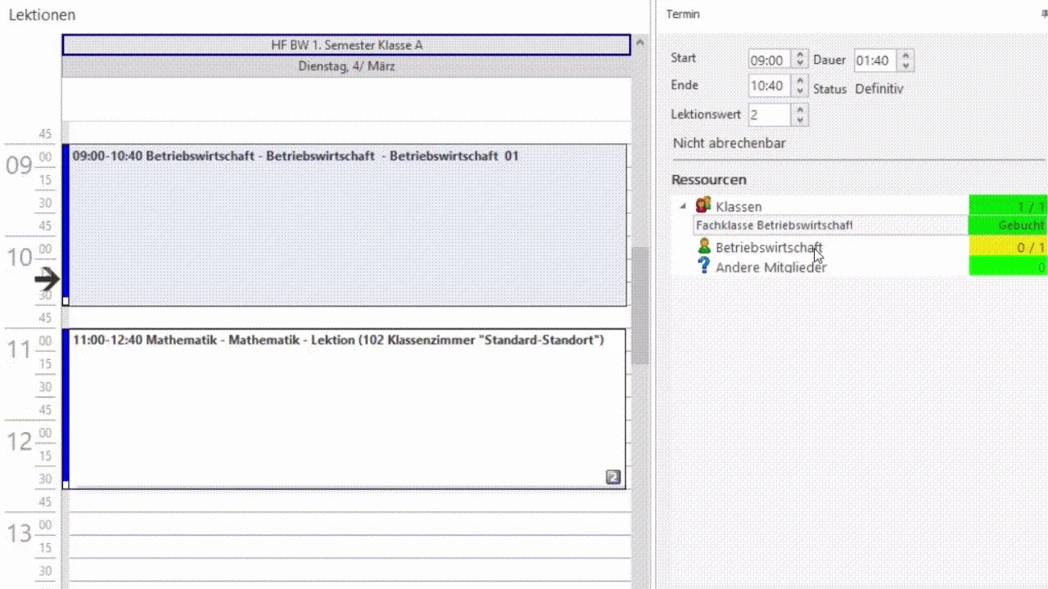Click the black arrow marker beside the timeline
This screenshot has width=1048, height=589.
[x=47, y=279]
